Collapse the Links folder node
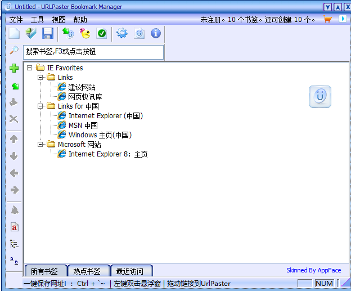 pos(40,77)
